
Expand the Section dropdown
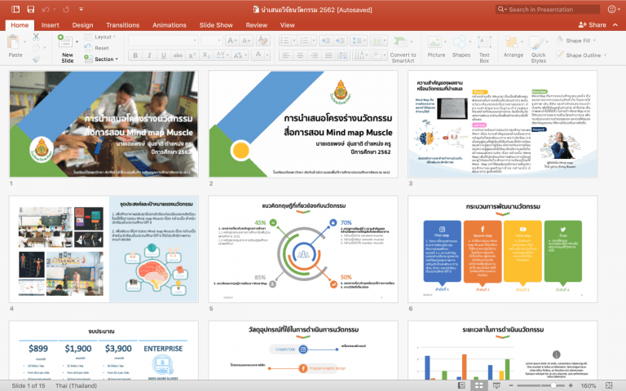click(x=117, y=59)
